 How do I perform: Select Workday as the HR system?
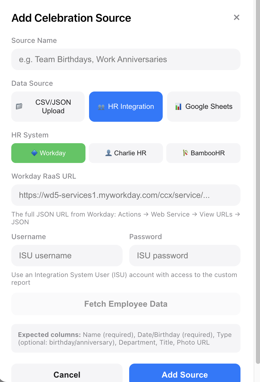(48, 153)
